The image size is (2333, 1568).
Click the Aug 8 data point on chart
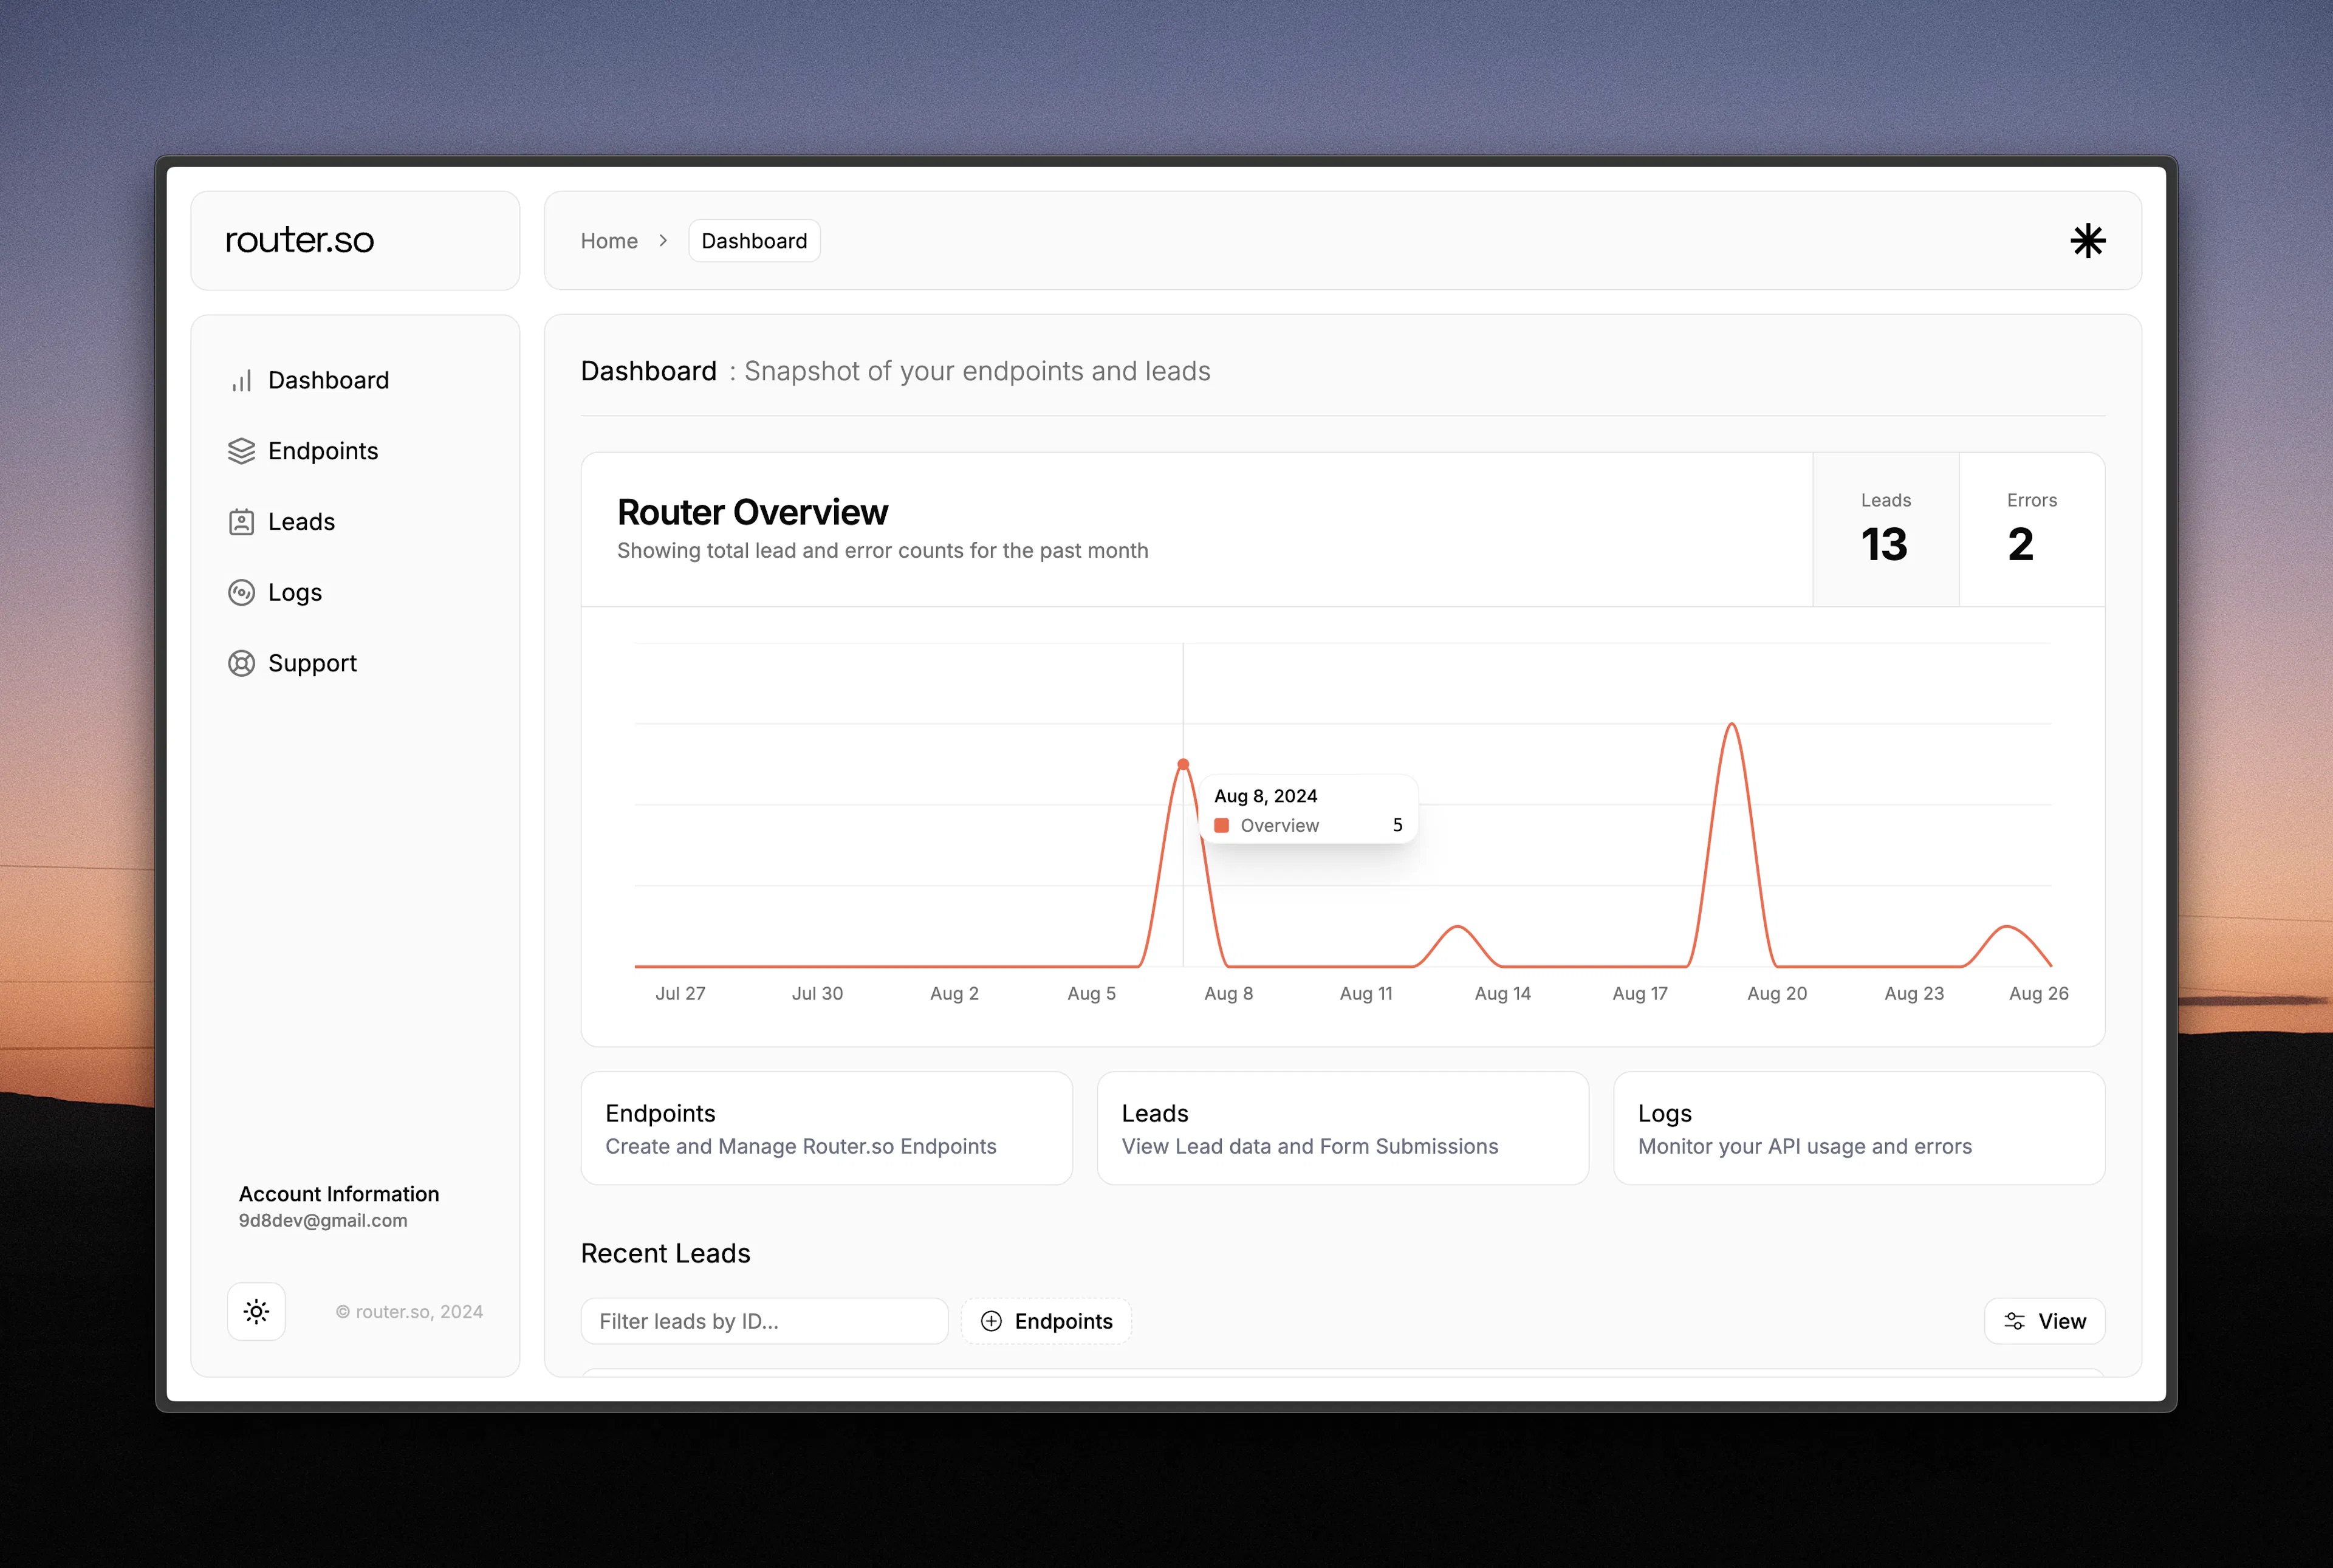(x=1183, y=764)
